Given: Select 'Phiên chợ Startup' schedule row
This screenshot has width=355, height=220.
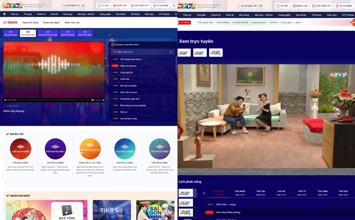Looking at the screenshot, I should [x=143, y=65].
